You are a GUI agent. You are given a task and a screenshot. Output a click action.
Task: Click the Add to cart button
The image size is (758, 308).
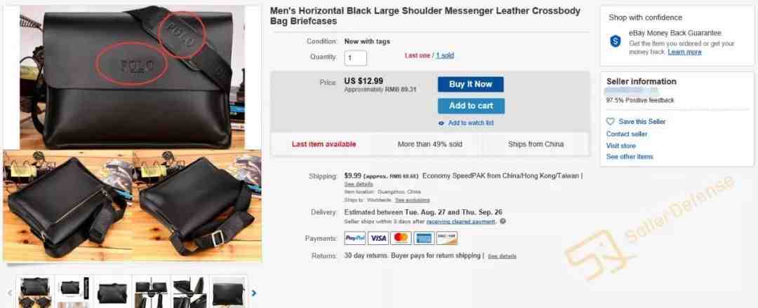(x=471, y=106)
